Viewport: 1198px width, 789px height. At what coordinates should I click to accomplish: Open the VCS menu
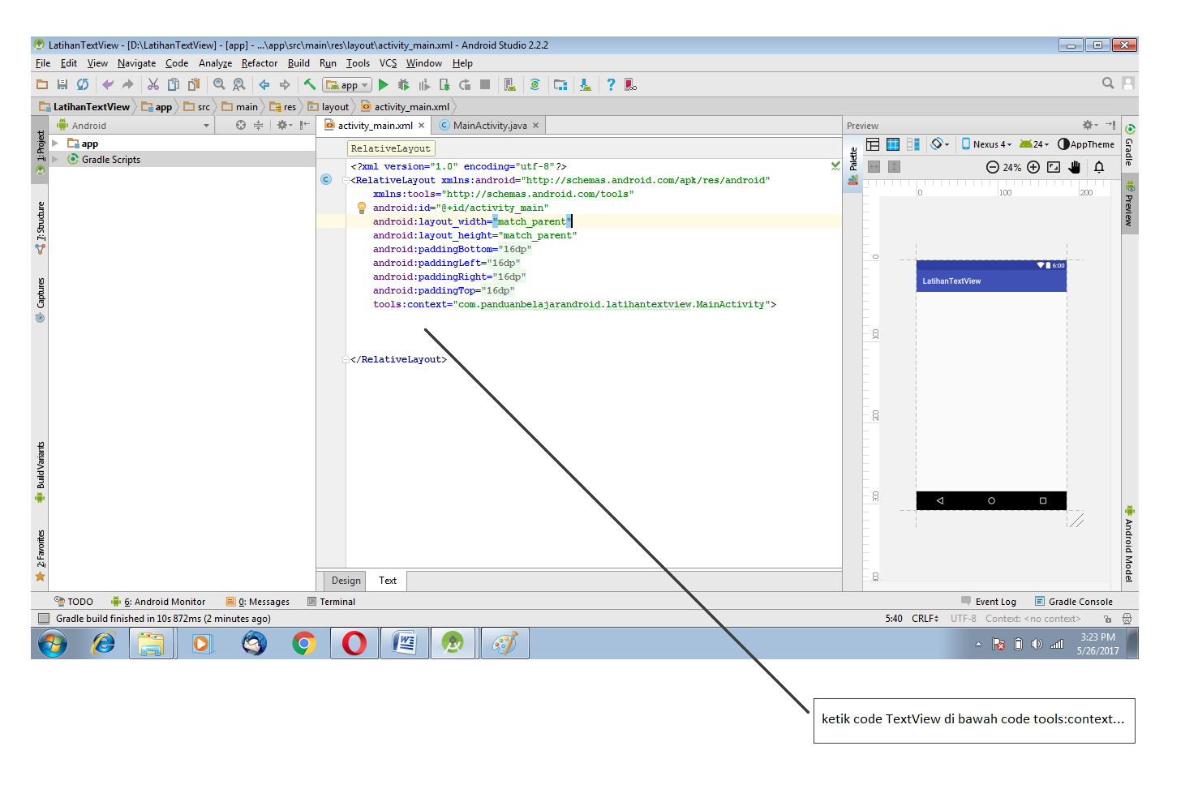pyautogui.click(x=389, y=63)
